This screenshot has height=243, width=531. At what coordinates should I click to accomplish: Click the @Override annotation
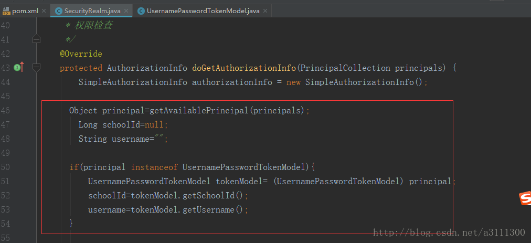click(81, 54)
